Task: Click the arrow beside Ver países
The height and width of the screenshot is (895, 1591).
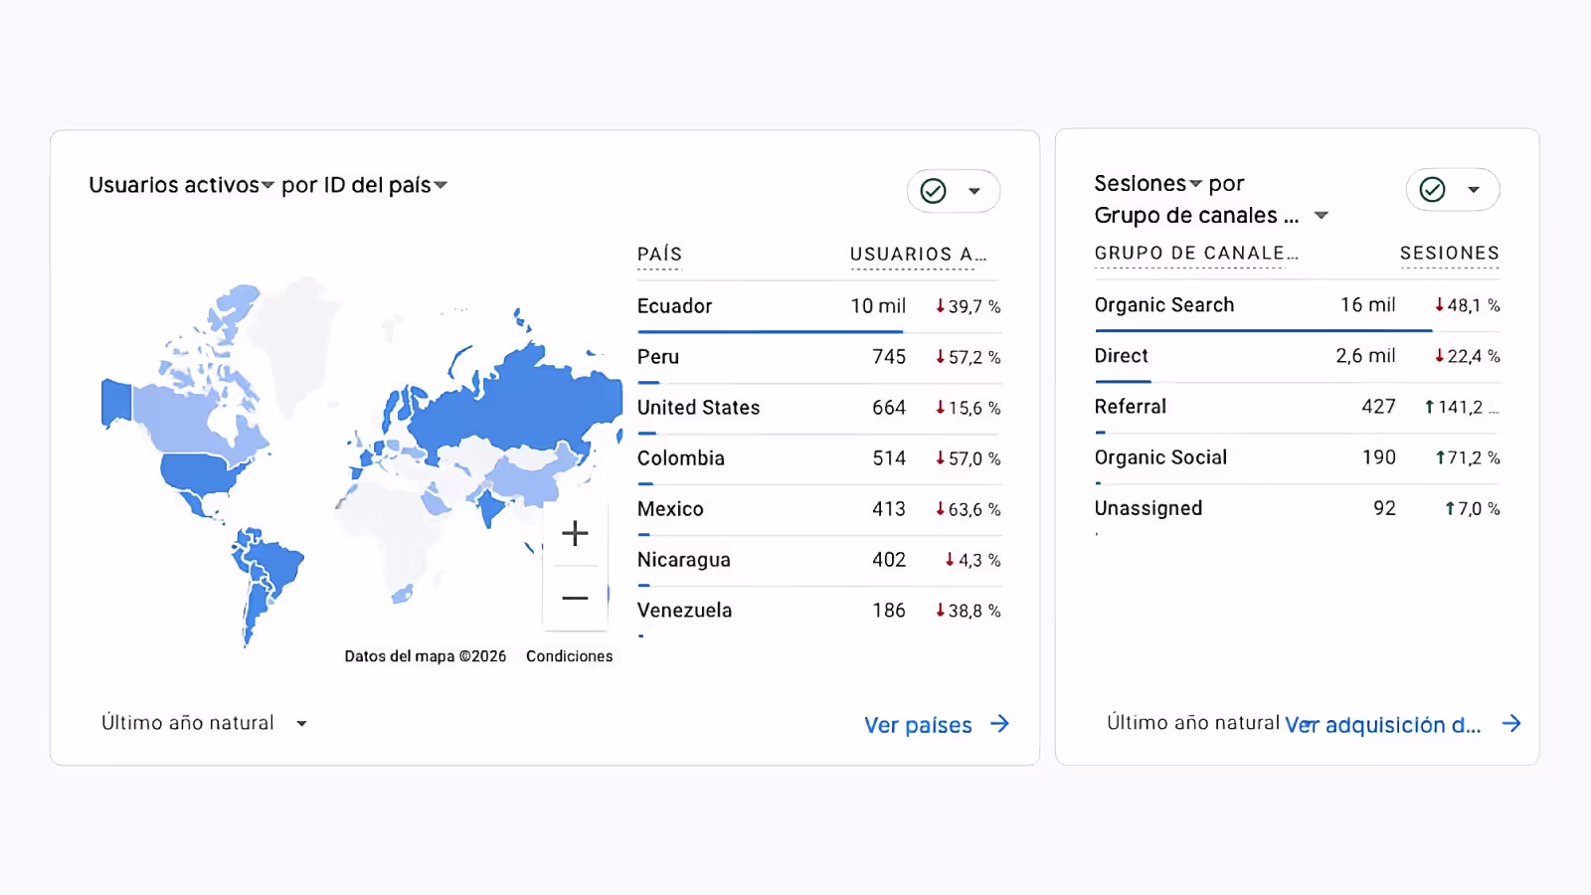Action: (x=1000, y=724)
